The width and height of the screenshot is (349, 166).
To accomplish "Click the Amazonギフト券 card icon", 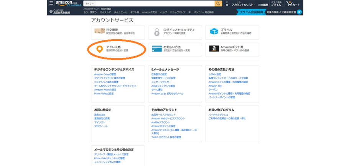I will 214,49.
